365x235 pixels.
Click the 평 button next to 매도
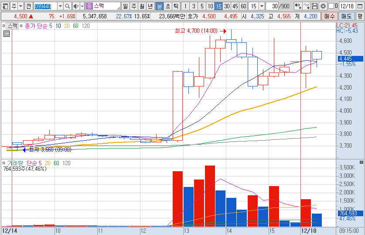point(360,16)
